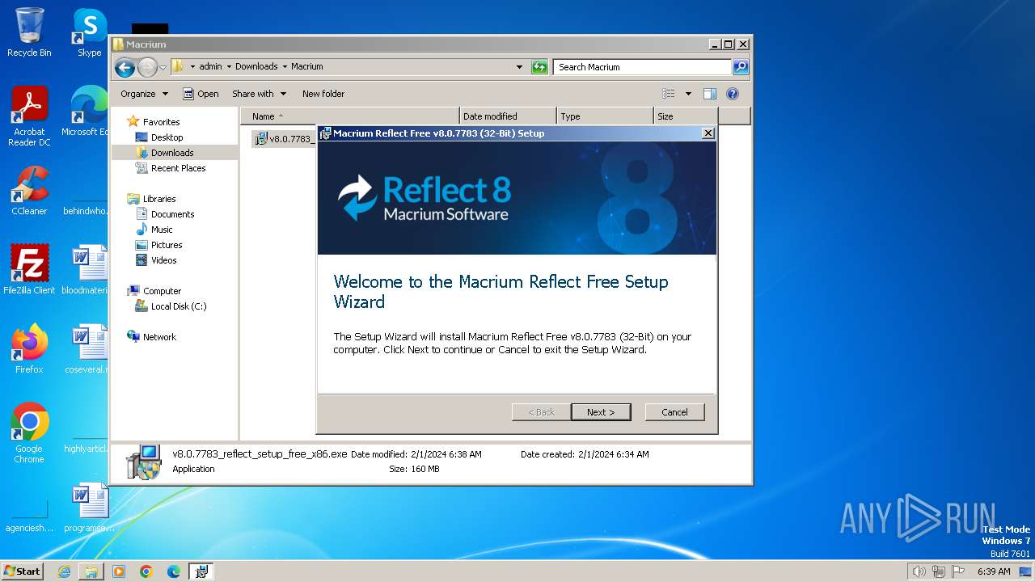Launch CCleaner desktop shortcut
Screen dimensions: 1035x582
pyautogui.click(x=29, y=191)
